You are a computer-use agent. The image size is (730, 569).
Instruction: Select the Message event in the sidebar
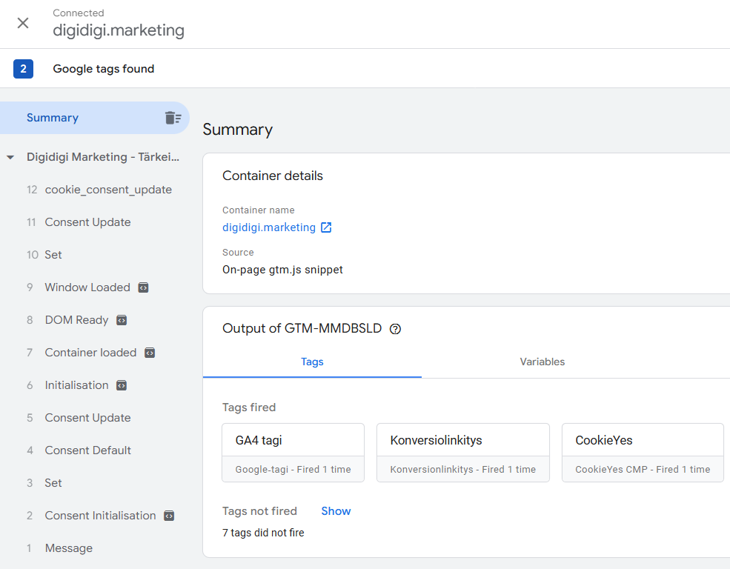[x=68, y=548]
